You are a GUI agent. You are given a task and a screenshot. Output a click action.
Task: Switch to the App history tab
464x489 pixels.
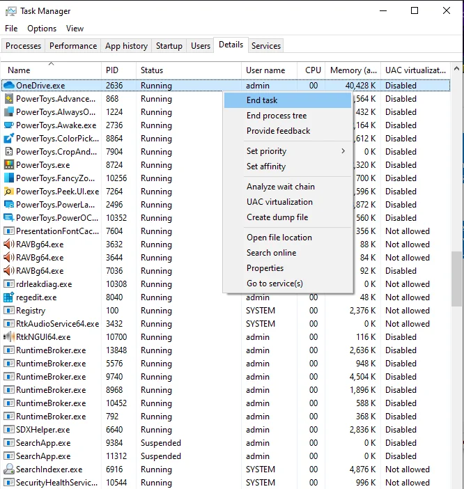(x=126, y=46)
